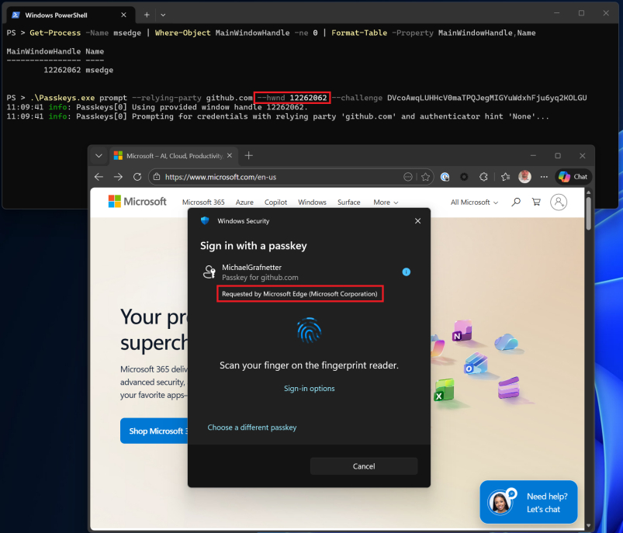
Task: Open Edge Settings and more ellipsis menu
Action: coord(544,177)
